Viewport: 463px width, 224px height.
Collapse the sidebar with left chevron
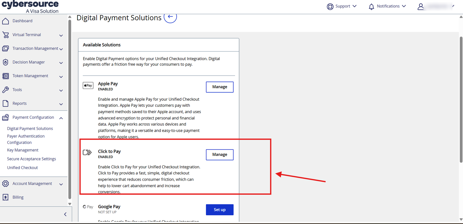tap(65, 214)
